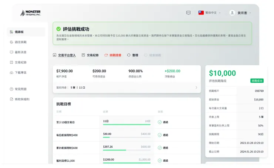
Task: Click the 交易平台登入 link
Action: coord(67,55)
